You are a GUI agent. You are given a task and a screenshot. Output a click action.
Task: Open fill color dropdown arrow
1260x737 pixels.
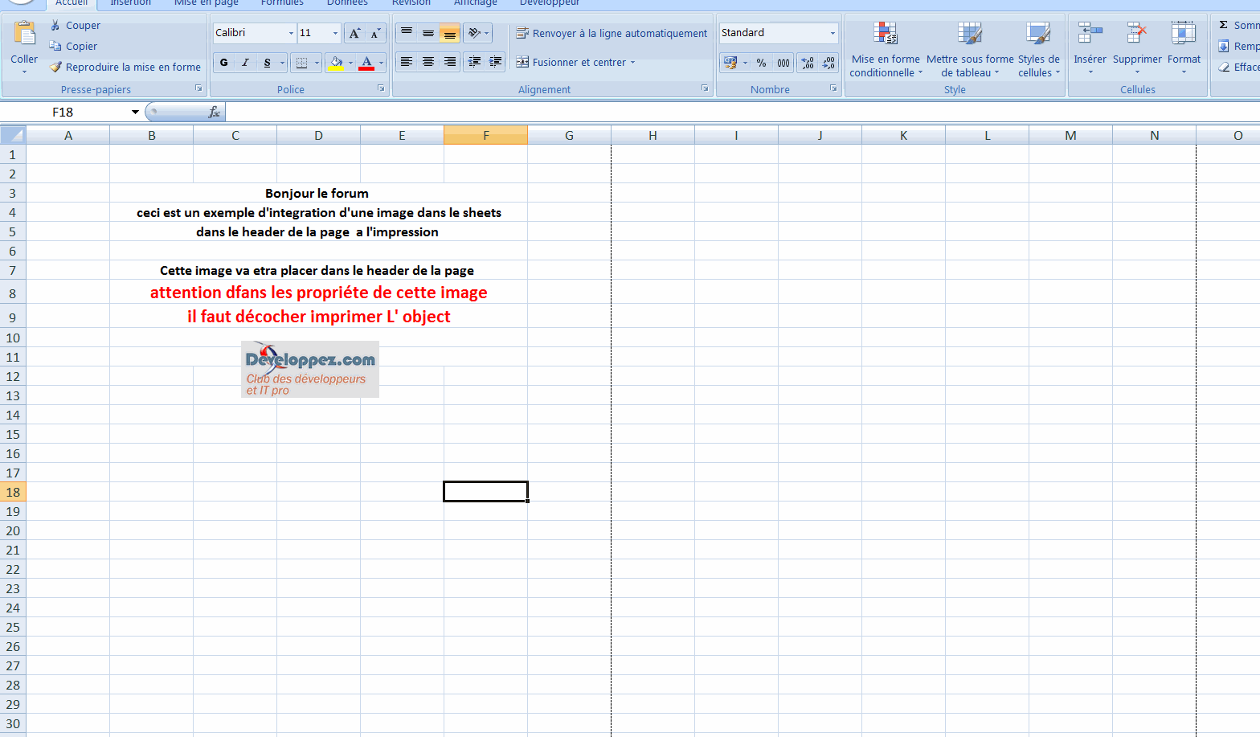click(350, 63)
